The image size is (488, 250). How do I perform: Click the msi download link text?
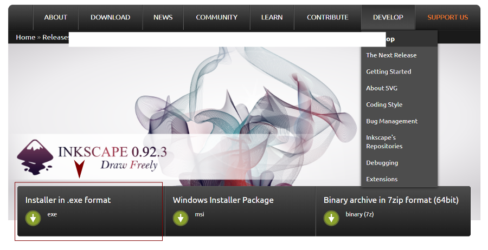pyautogui.click(x=200, y=214)
